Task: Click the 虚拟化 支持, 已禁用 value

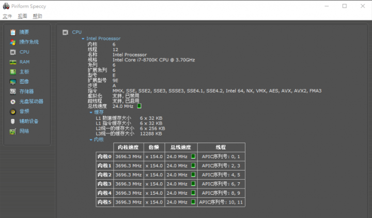Action: (x=126, y=96)
